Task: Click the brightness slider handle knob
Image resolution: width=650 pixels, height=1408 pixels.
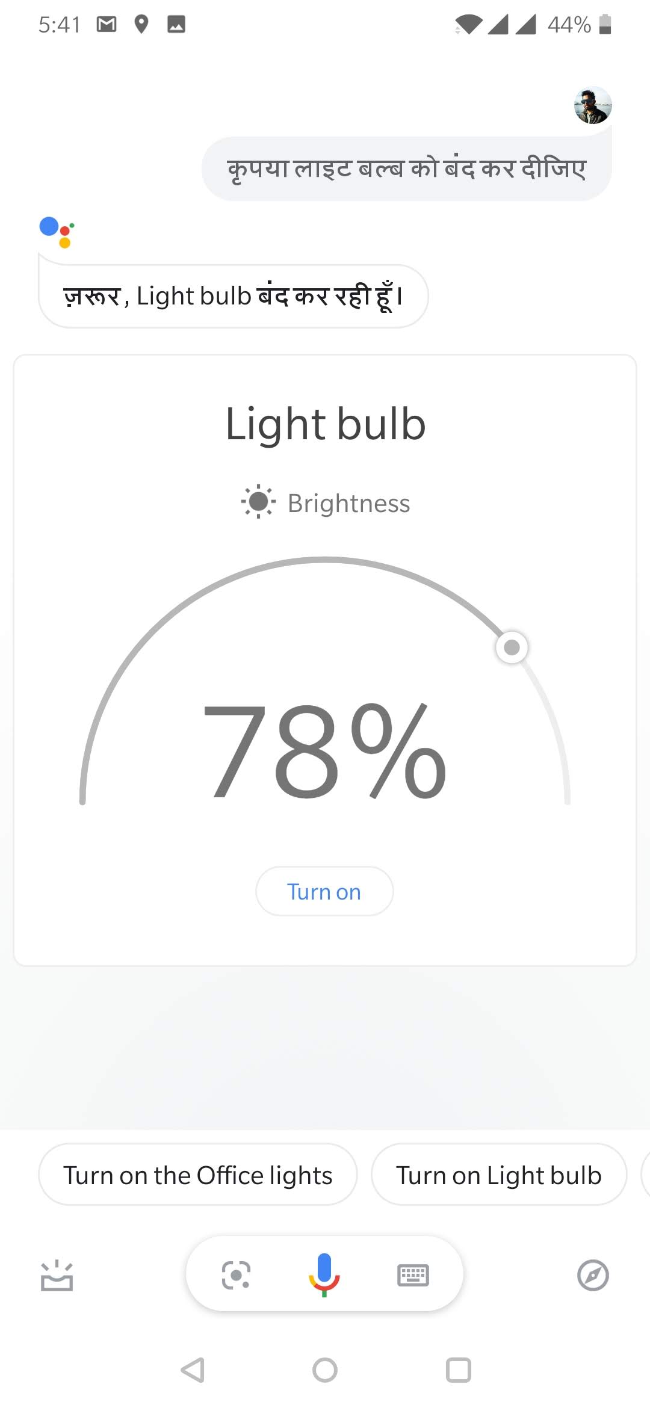Action: click(x=512, y=647)
